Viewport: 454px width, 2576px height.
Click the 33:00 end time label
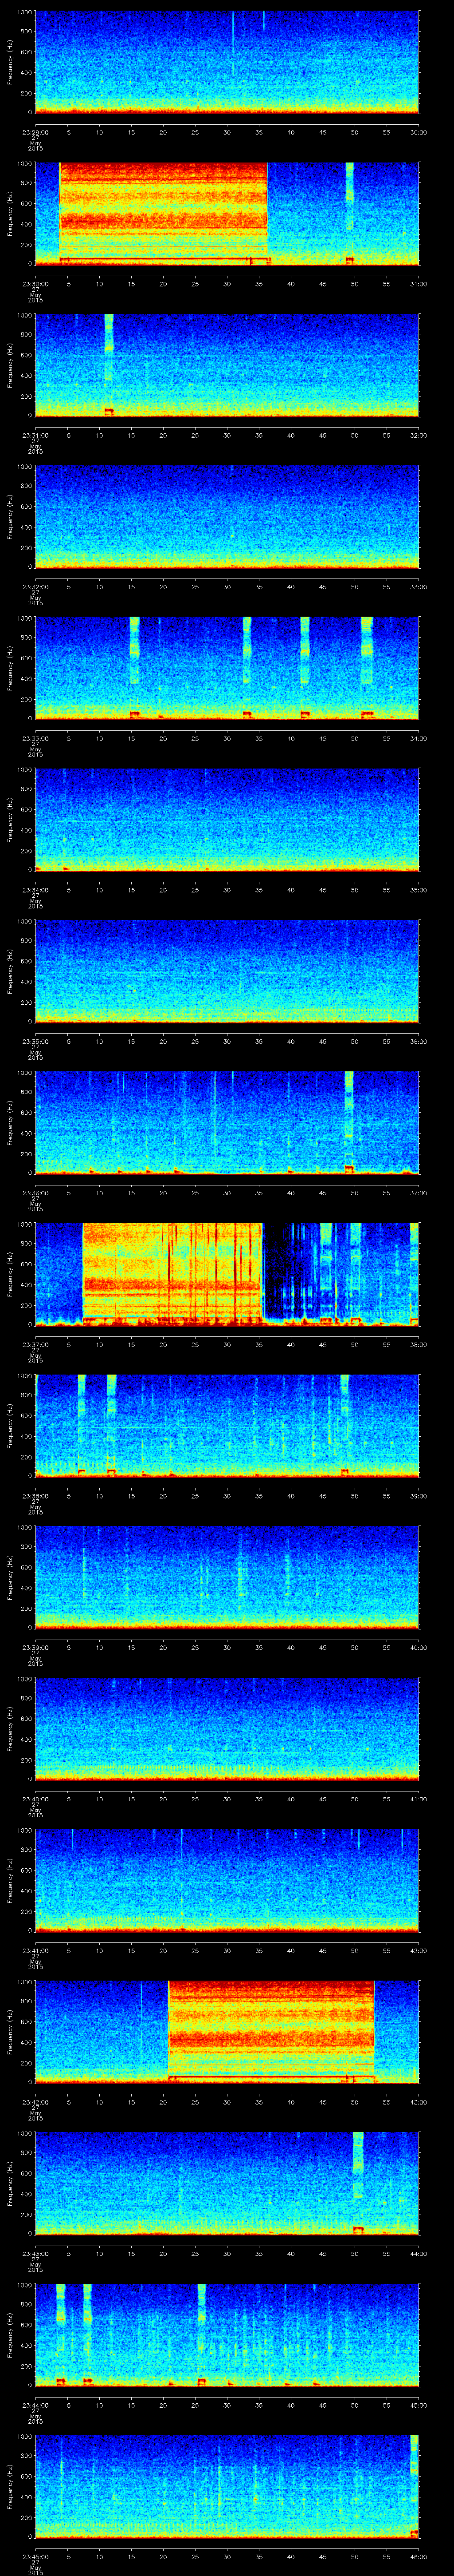pyautogui.click(x=419, y=587)
